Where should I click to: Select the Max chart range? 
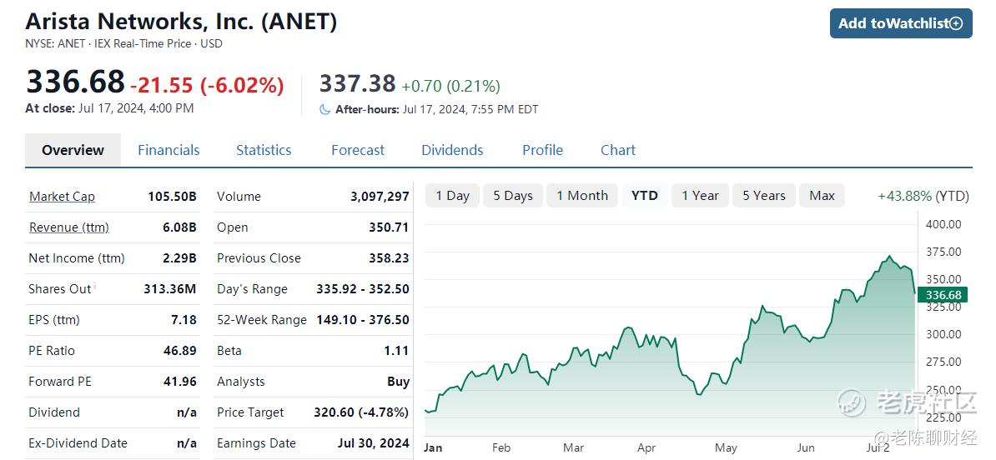click(822, 196)
